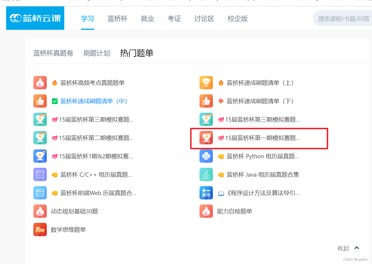Open the 蓝桥杯速成刷题清单（下） link
Viewport: 372px width, 264px height.
click(260, 101)
